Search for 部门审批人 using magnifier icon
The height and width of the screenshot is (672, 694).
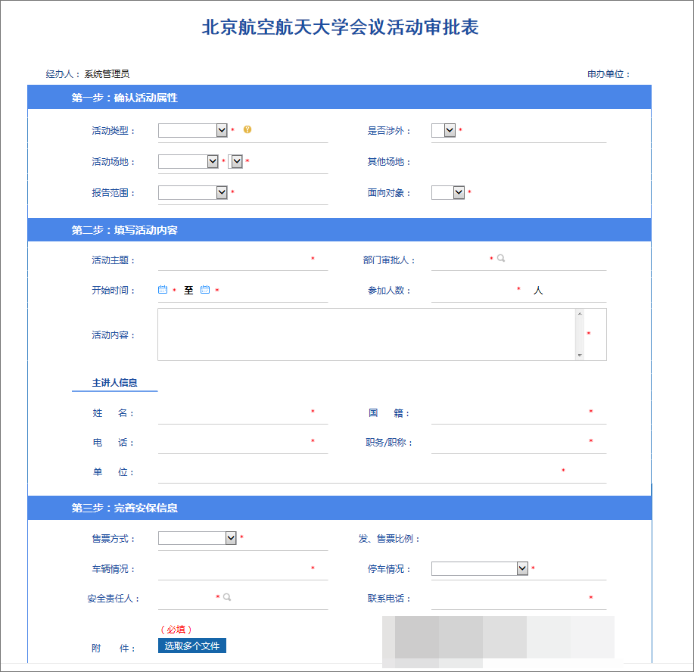501,258
